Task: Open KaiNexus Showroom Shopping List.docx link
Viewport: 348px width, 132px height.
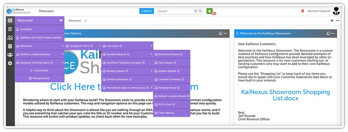Action: (285, 95)
